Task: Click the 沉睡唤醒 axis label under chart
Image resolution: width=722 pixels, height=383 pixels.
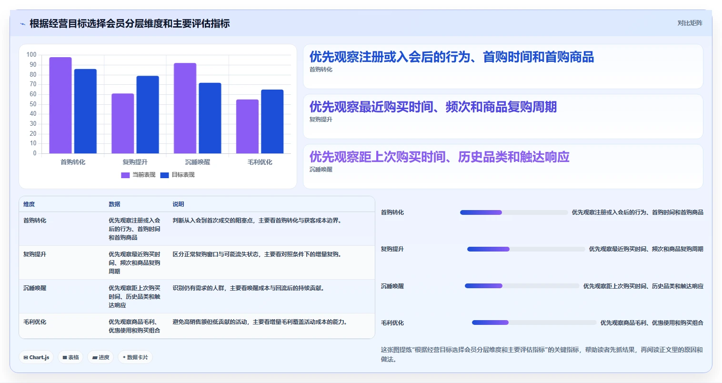Action: coord(198,162)
